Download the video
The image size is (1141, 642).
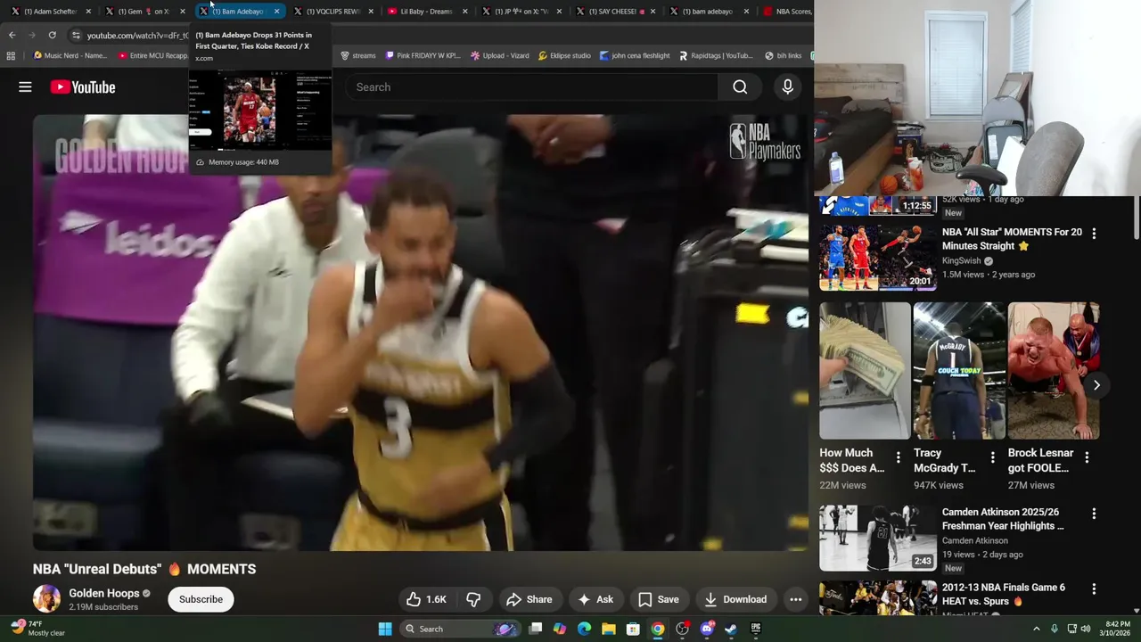point(735,599)
